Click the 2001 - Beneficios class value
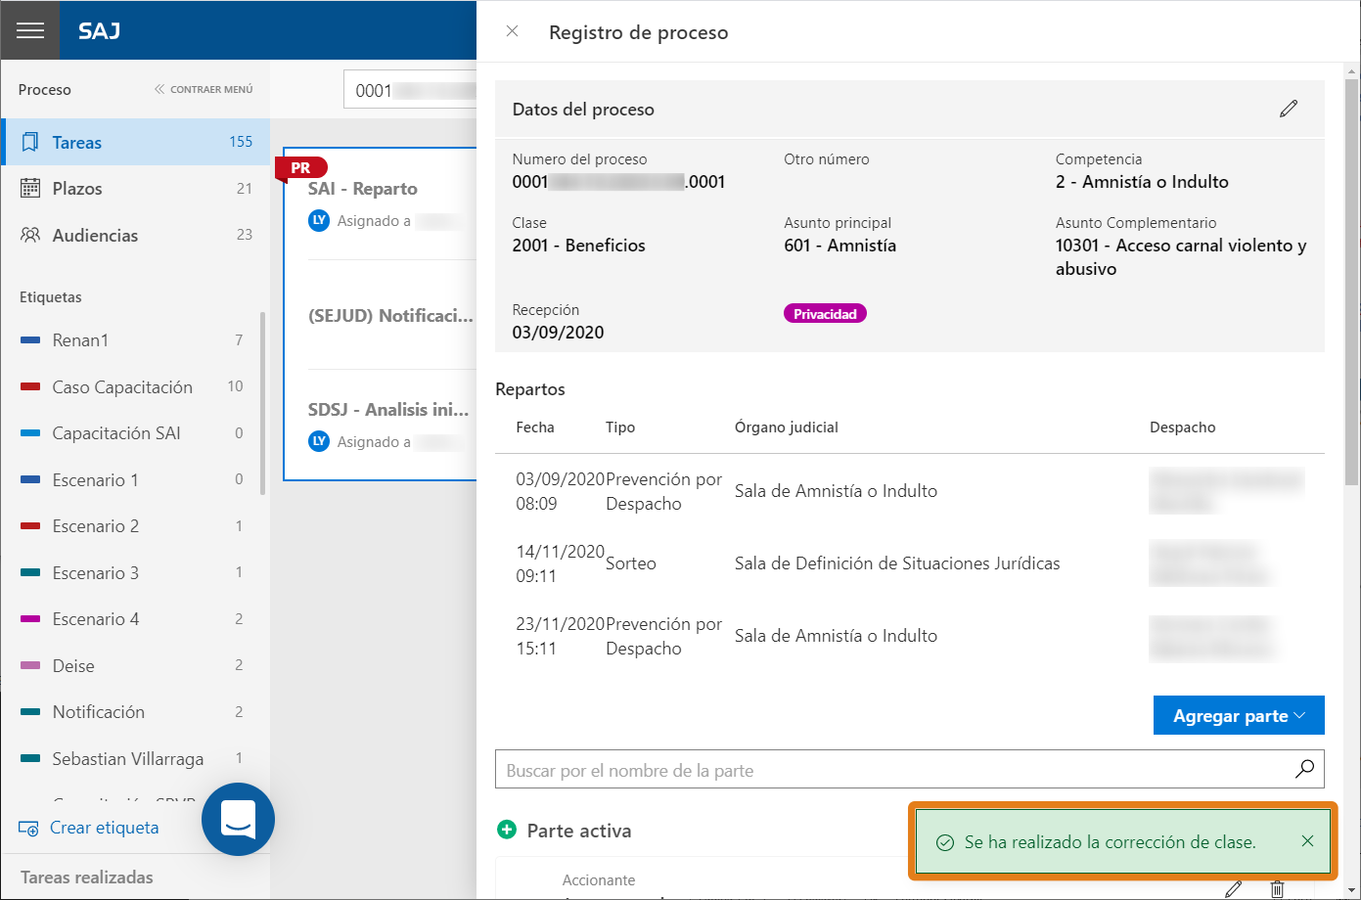The height and width of the screenshot is (900, 1361). pos(578,246)
